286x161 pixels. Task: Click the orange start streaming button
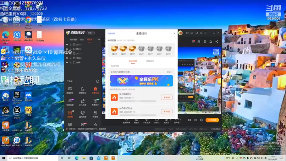click(x=212, y=120)
